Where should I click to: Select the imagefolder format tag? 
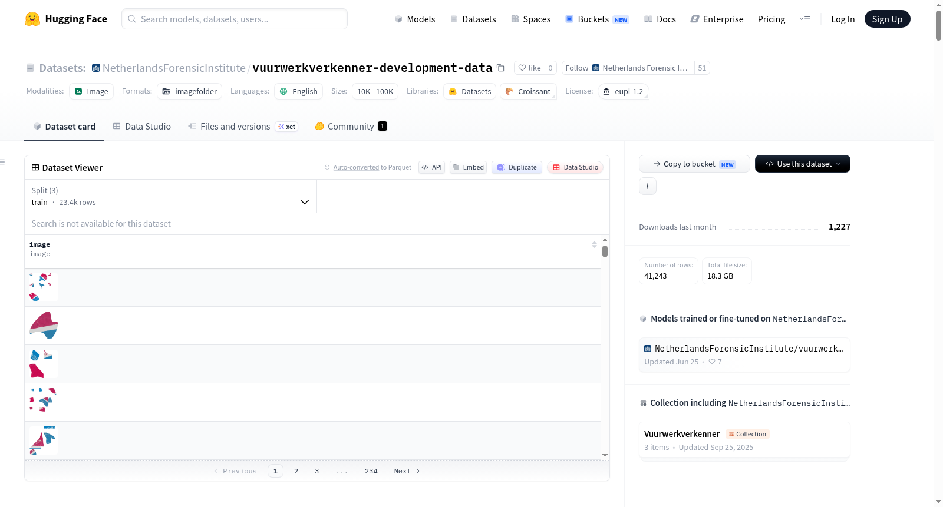click(x=189, y=91)
